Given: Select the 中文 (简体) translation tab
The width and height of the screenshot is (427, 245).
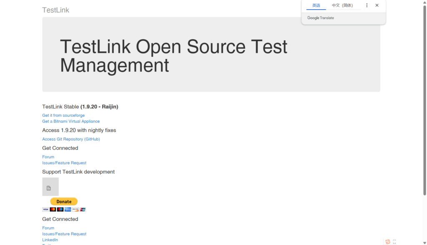Looking at the screenshot, I should [342, 5].
